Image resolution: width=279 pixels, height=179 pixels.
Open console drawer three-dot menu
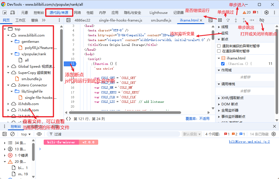pyautogui.click(x=5, y=126)
